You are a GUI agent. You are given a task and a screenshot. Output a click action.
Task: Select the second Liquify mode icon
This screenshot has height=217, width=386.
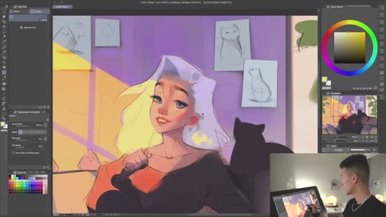[x=24, y=132]
